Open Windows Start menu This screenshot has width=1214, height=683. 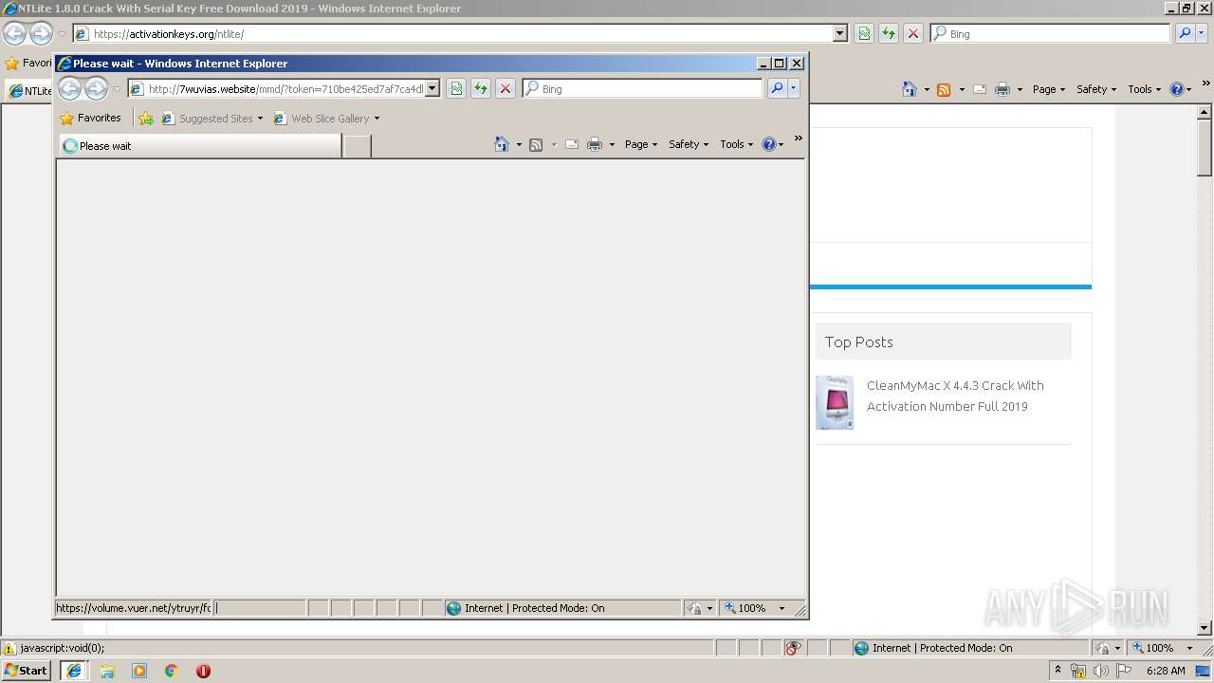27,671
